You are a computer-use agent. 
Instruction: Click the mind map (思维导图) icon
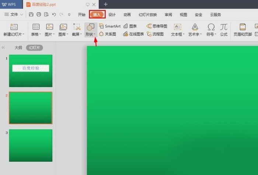(157, 26)
